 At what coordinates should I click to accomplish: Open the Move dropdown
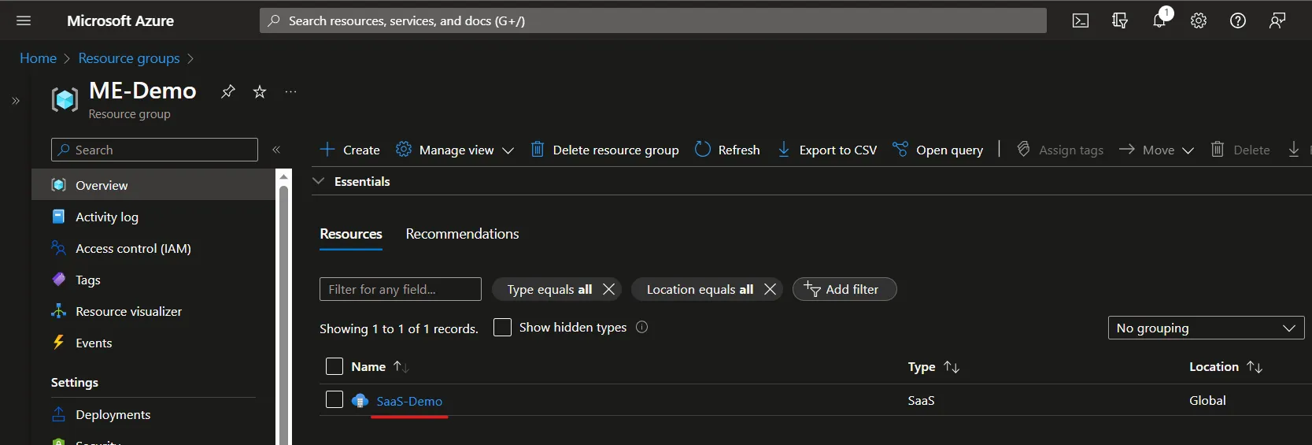point(1157,150)
